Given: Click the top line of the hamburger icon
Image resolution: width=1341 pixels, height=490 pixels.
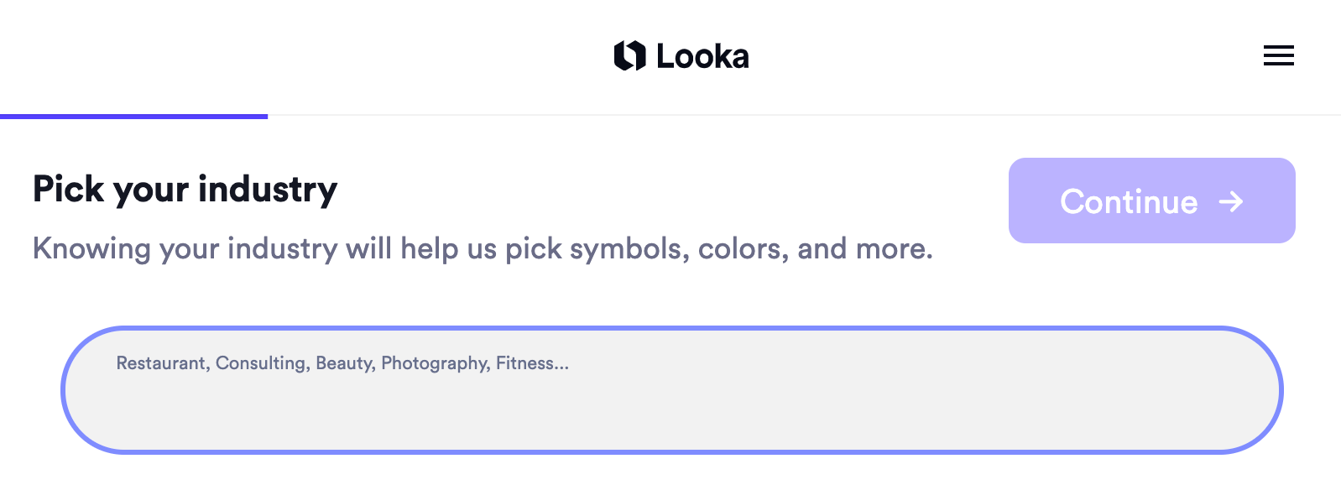Looking at the screenshot, I should (x=1278, y=47).
